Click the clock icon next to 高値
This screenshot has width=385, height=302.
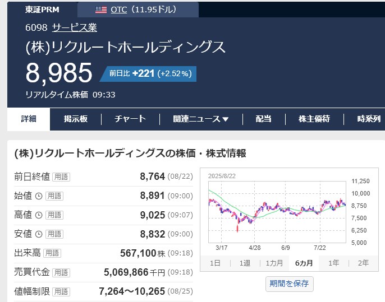39,215
